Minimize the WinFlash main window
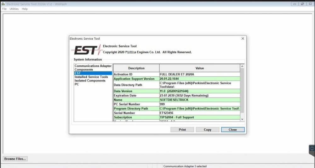 pos(295,4)
